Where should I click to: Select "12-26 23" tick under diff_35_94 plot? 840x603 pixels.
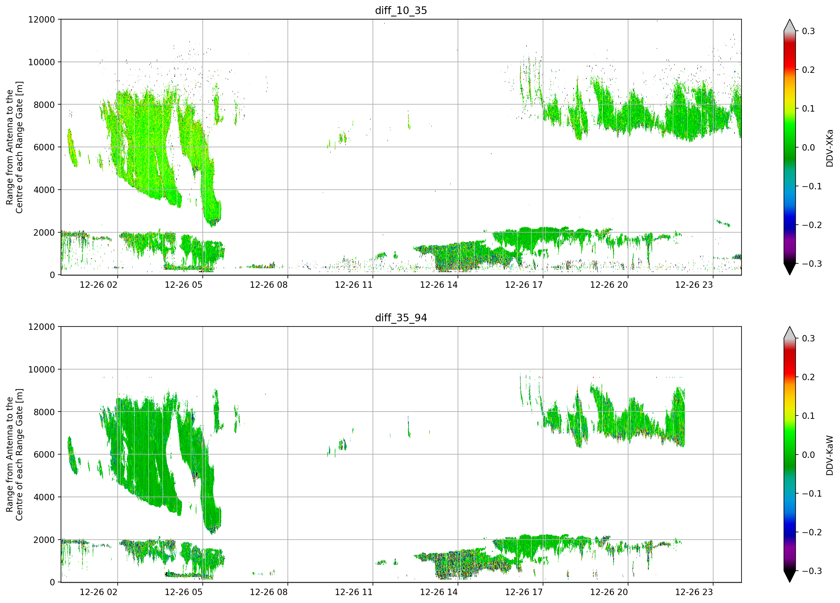(694, 592)
